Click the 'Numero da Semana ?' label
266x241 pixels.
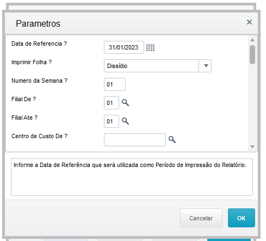[39, 81]
